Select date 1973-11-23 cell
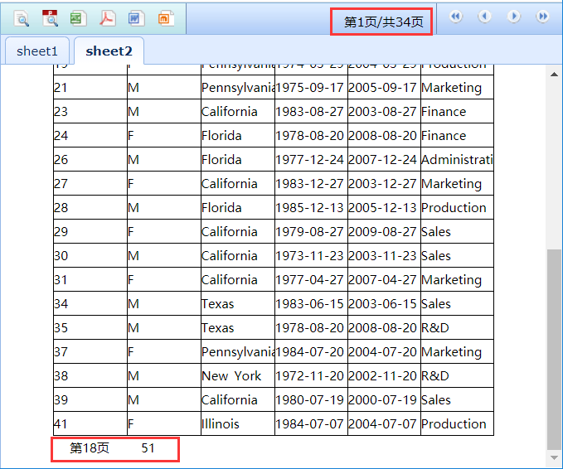 (x=311, y=255)
